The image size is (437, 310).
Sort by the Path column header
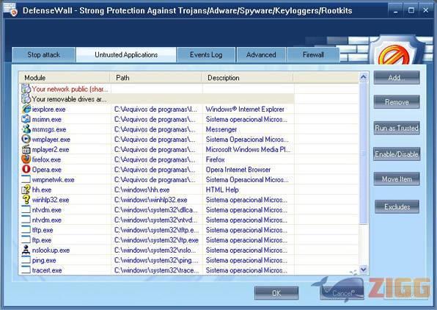pos(155,78)
